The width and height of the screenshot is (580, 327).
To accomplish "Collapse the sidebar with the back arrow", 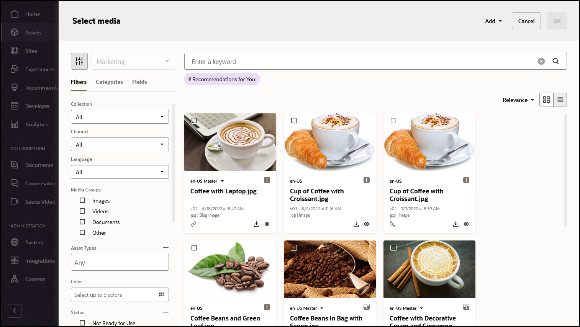I will pos(15,311).
